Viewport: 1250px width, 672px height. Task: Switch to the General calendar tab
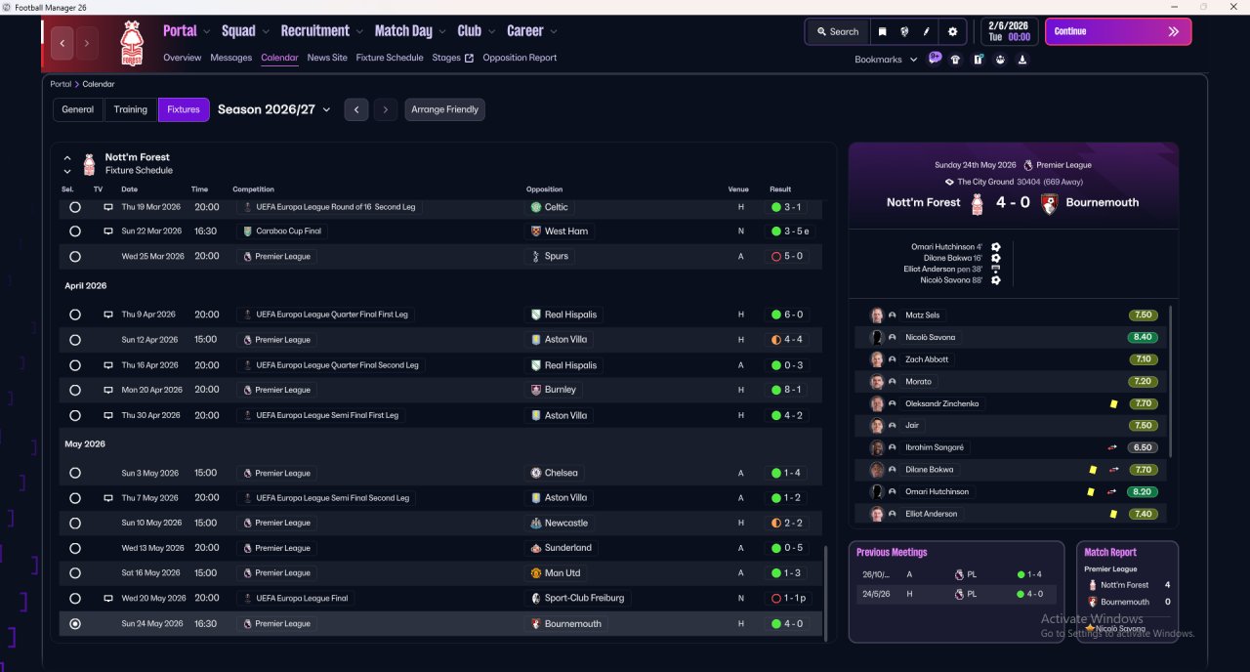(78, 109)
